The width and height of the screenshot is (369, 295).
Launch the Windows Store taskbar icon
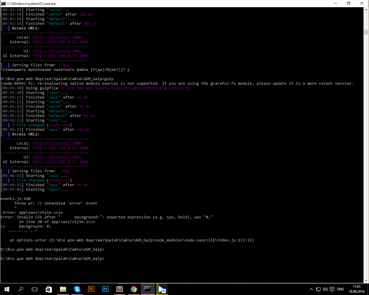(49, 289)
